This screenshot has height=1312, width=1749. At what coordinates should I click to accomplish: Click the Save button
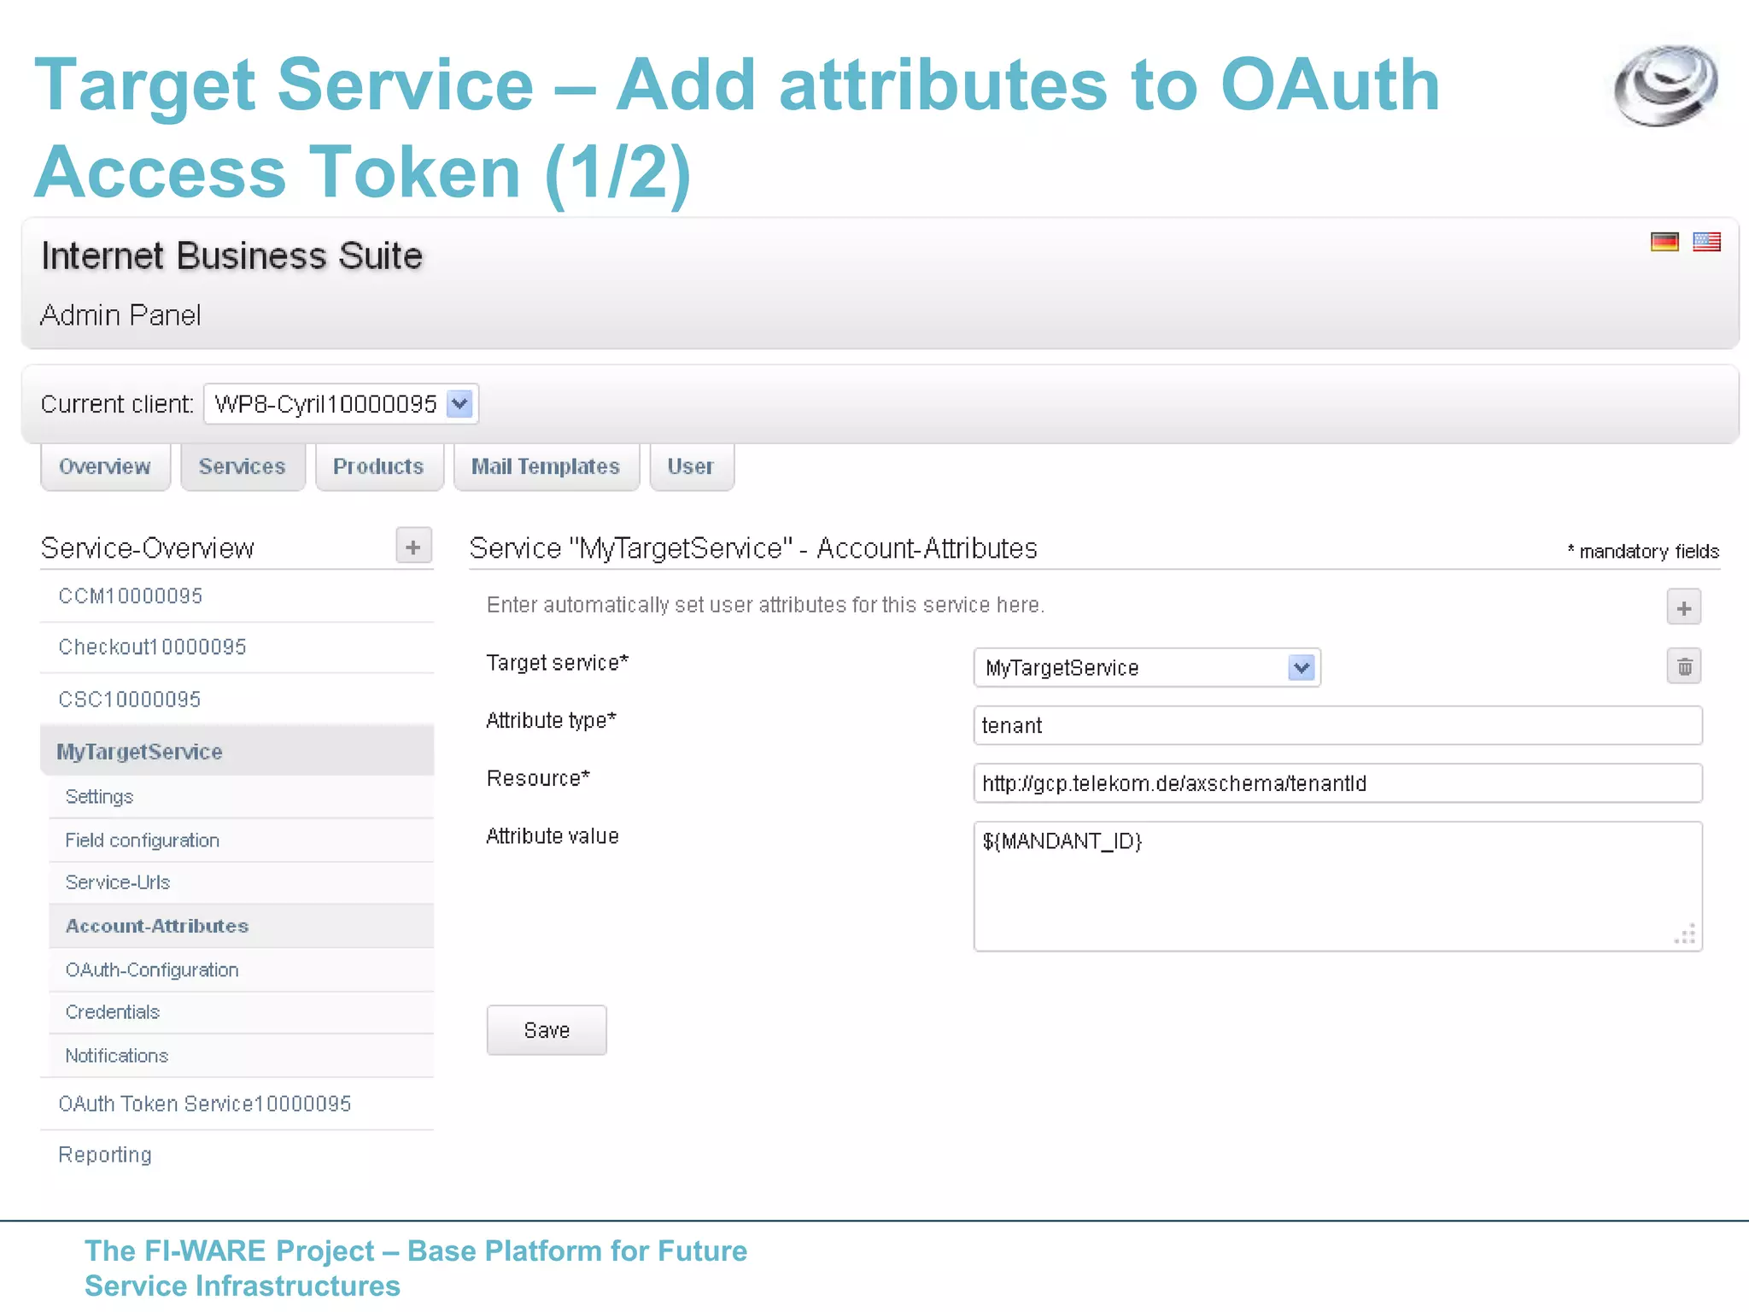547,1030
